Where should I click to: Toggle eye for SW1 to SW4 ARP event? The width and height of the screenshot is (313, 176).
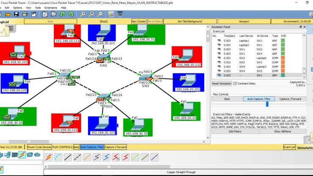(219, 53)
